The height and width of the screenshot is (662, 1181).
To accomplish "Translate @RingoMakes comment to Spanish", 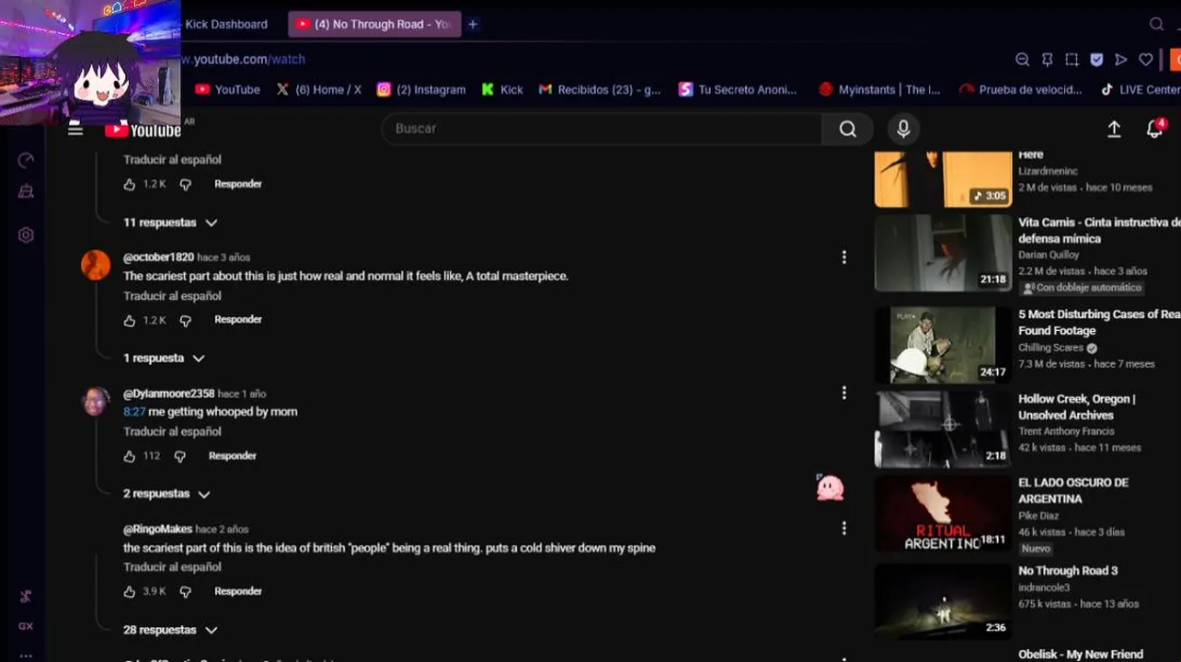I will (172, 567).
